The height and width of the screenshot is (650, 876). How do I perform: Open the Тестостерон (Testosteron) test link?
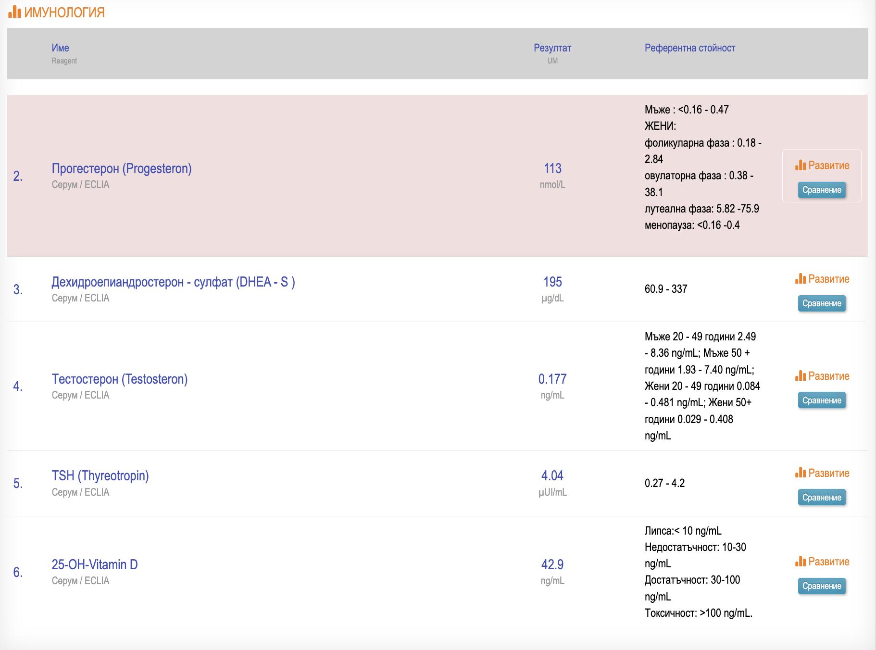[x=120, y=379]
